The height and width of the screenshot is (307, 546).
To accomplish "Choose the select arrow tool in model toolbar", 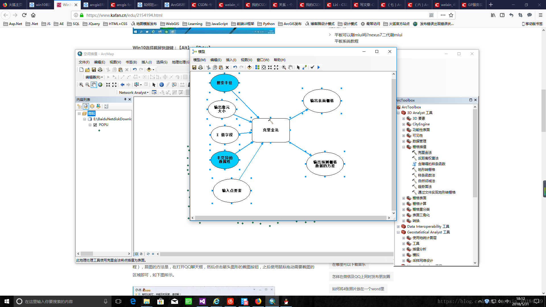I will 298,67.
